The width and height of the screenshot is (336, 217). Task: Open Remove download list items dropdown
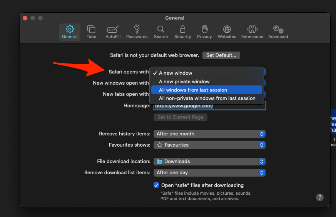(209, 172)
